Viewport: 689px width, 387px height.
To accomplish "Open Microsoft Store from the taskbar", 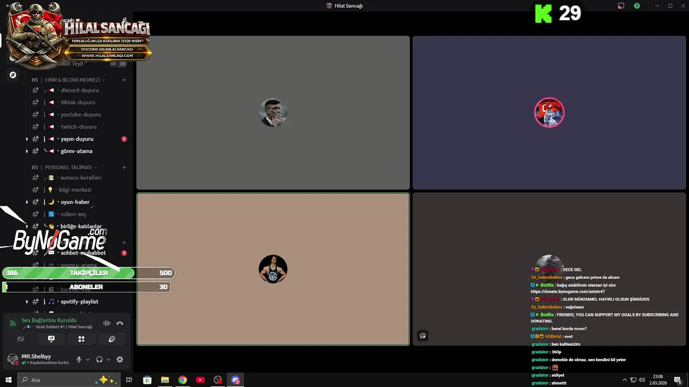I will click(147, 380).
